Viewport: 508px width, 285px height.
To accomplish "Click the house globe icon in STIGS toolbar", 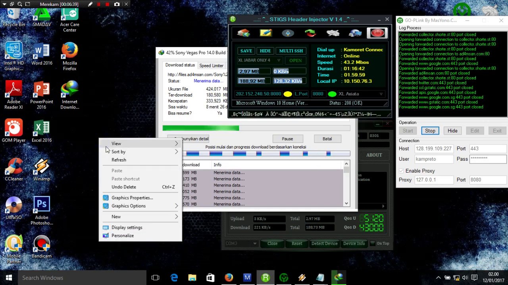I will pyautogui.click(x=243, y=33).
